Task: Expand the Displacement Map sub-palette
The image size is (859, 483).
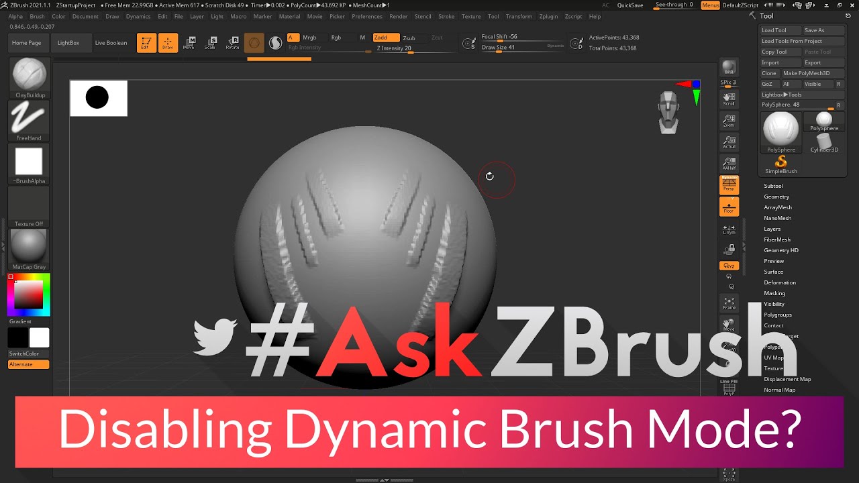Action: (x=787, y=379)
